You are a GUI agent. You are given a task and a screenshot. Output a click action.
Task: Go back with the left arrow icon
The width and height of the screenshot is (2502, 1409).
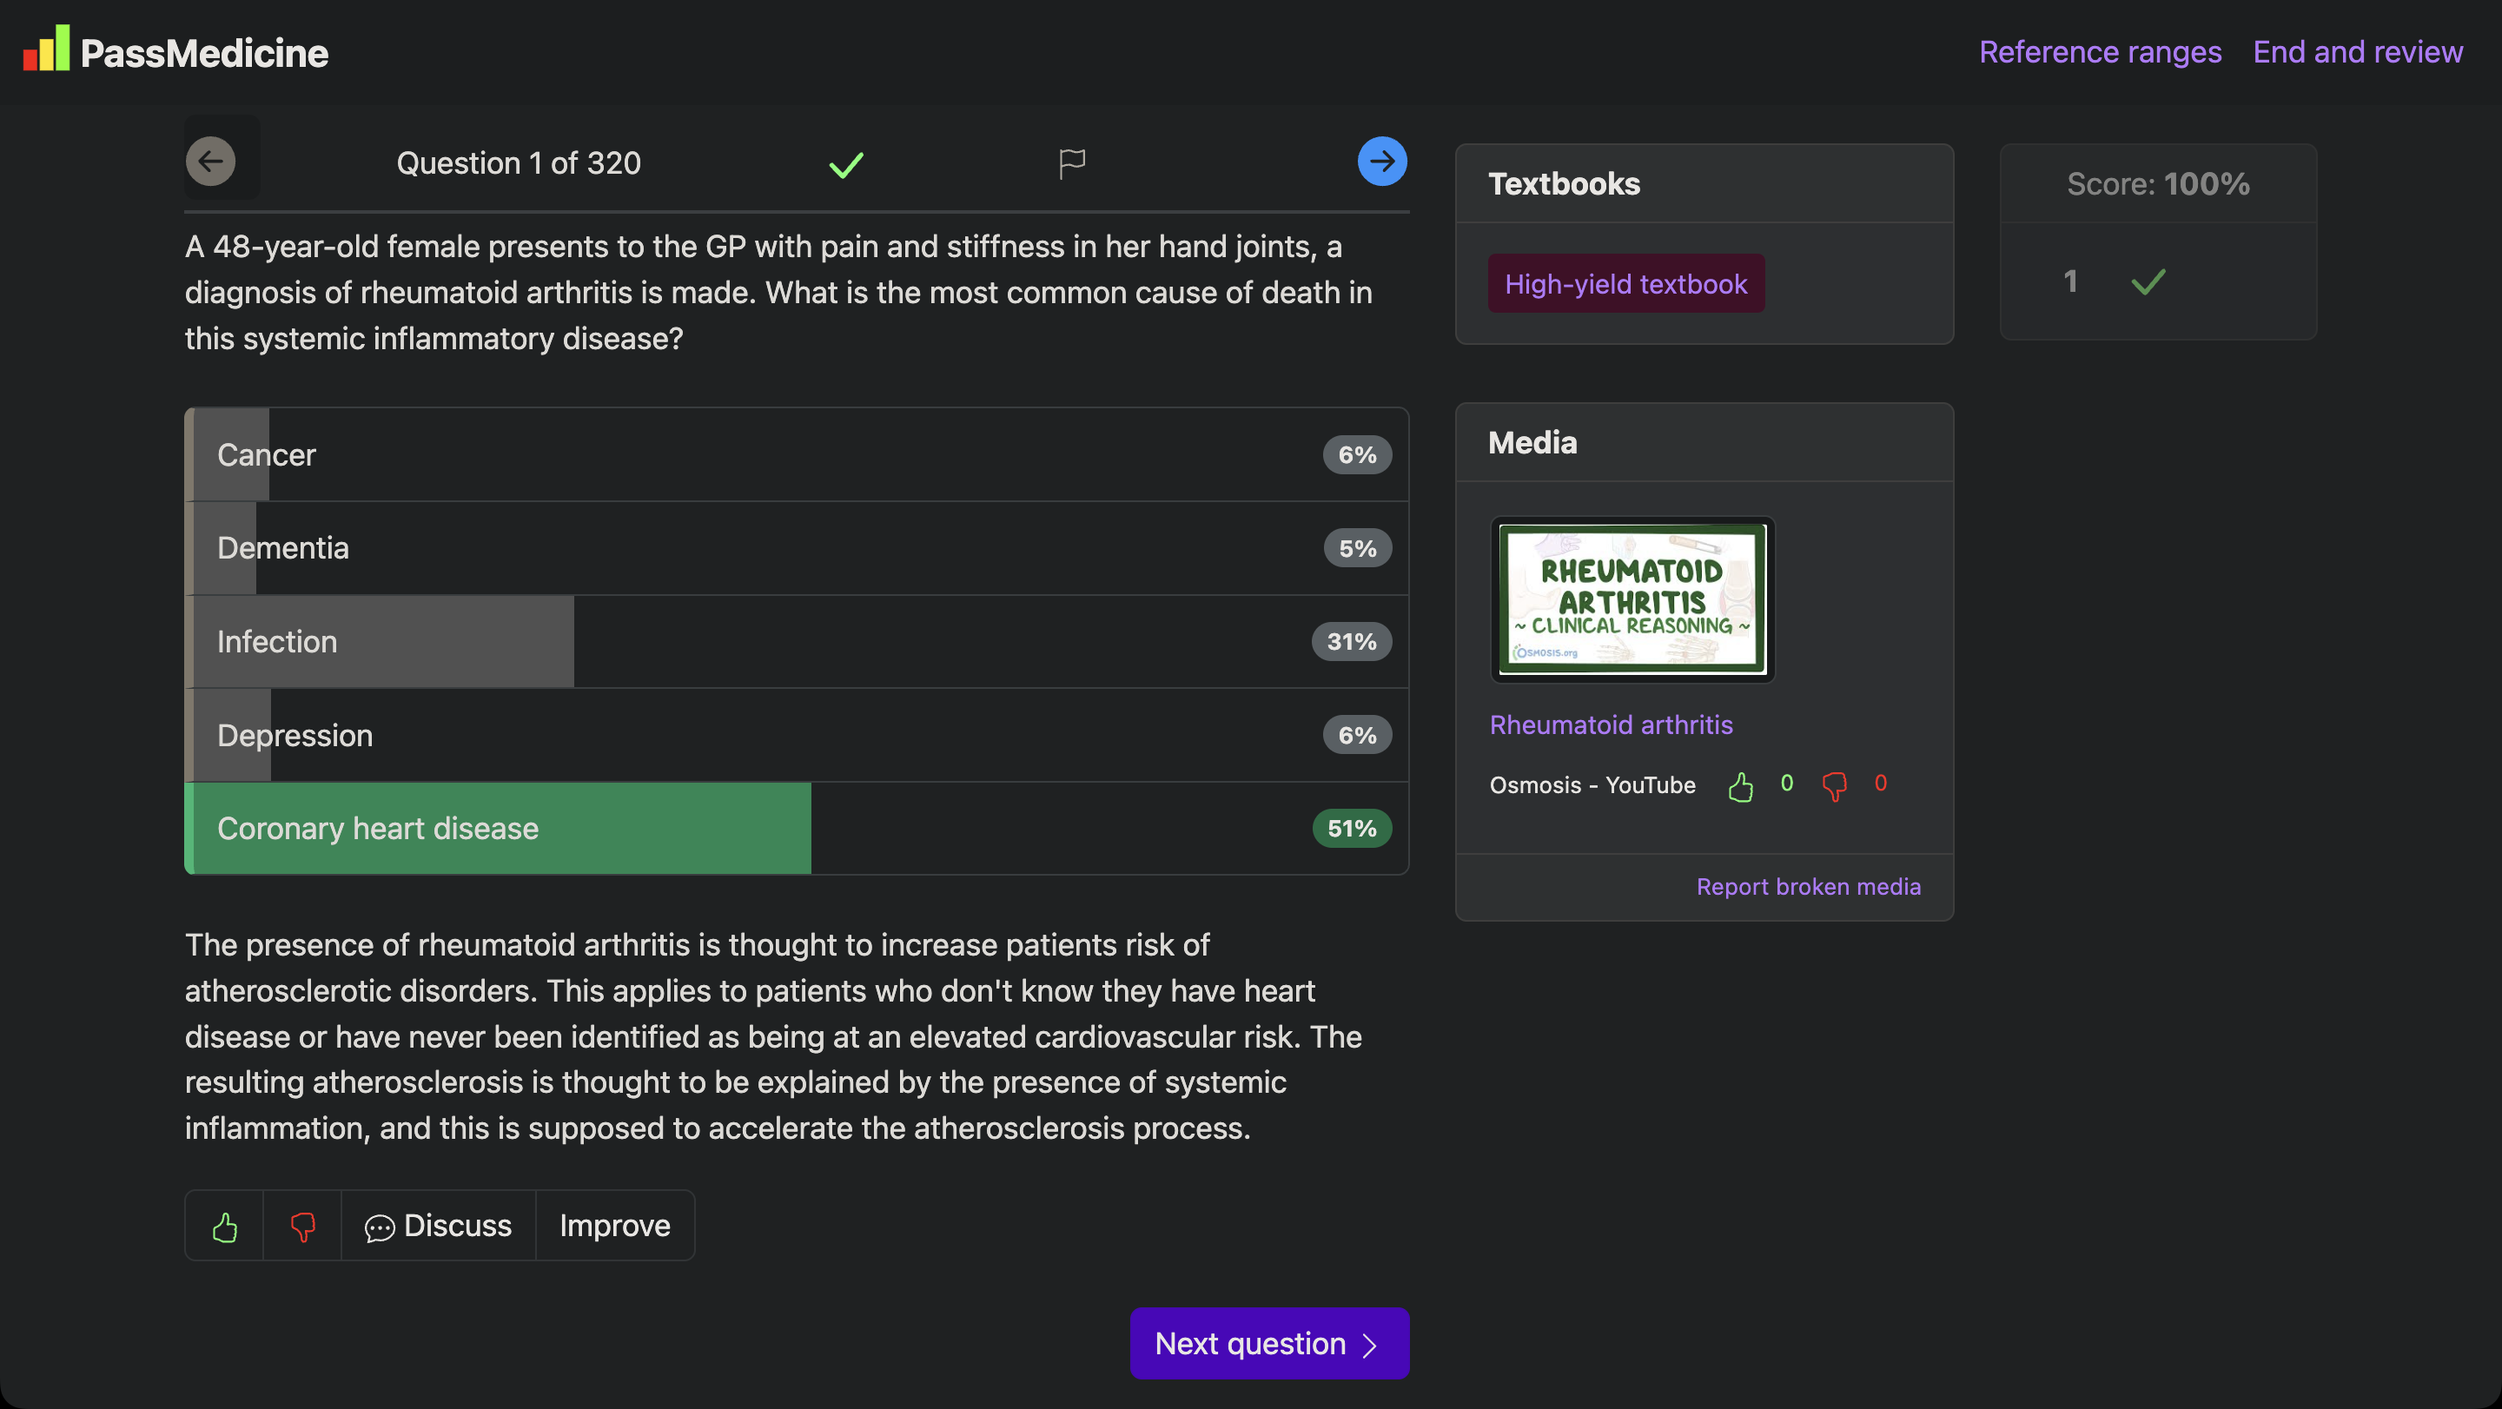coord(211,162)
